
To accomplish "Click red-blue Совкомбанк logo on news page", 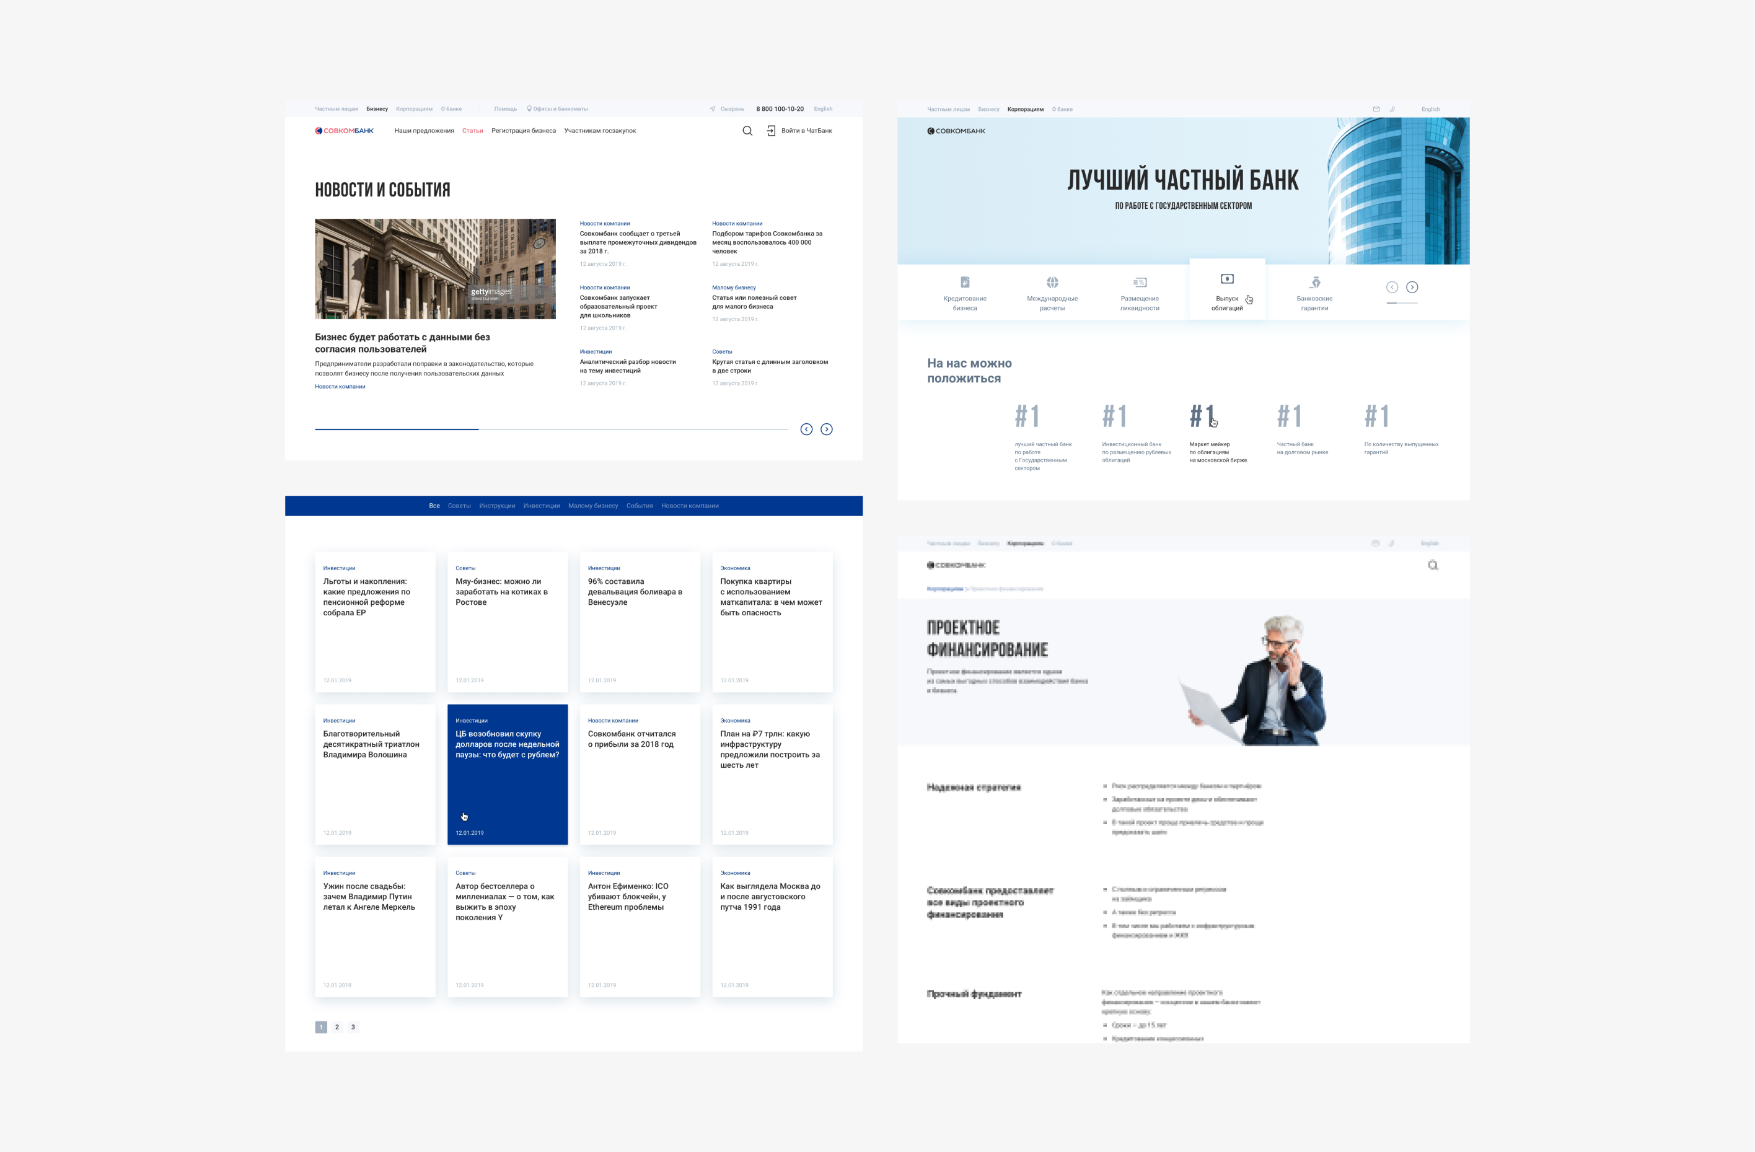I will click(x=345, y=131).
